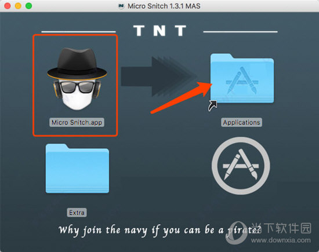Open the Extra folder icon
Screen dimensions: 319x252
point(77,169)
